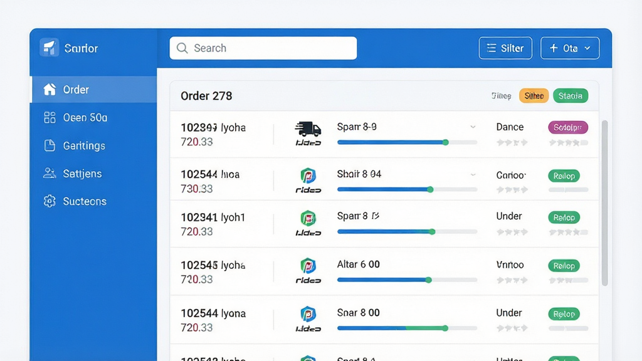Click the Order 278 heading
Viewport: 642px width, 361px height.
click(206, 96)
